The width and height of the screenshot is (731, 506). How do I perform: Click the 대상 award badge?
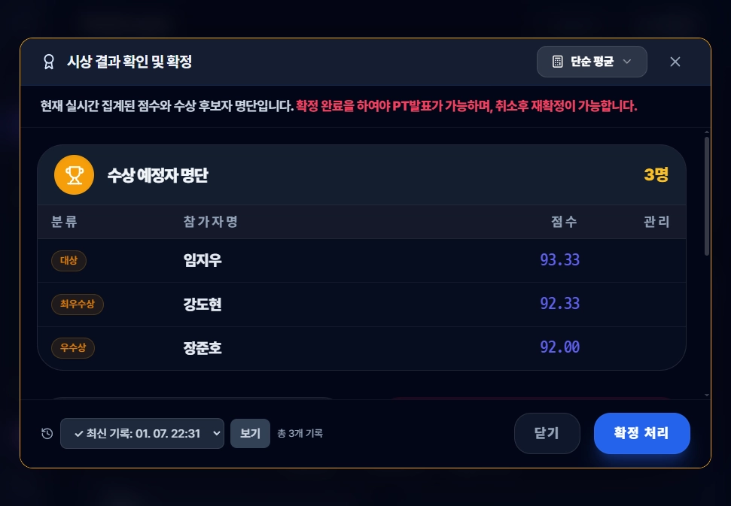point(69,261)
